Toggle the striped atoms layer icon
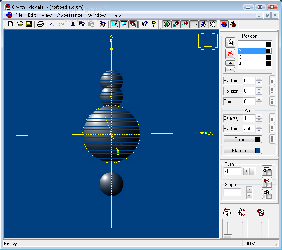 [185, 24]
